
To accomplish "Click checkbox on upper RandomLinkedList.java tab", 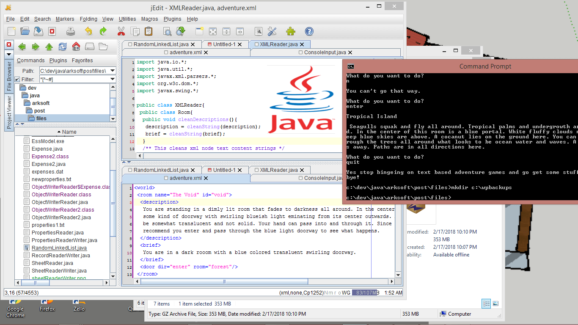I will point(130,44).
